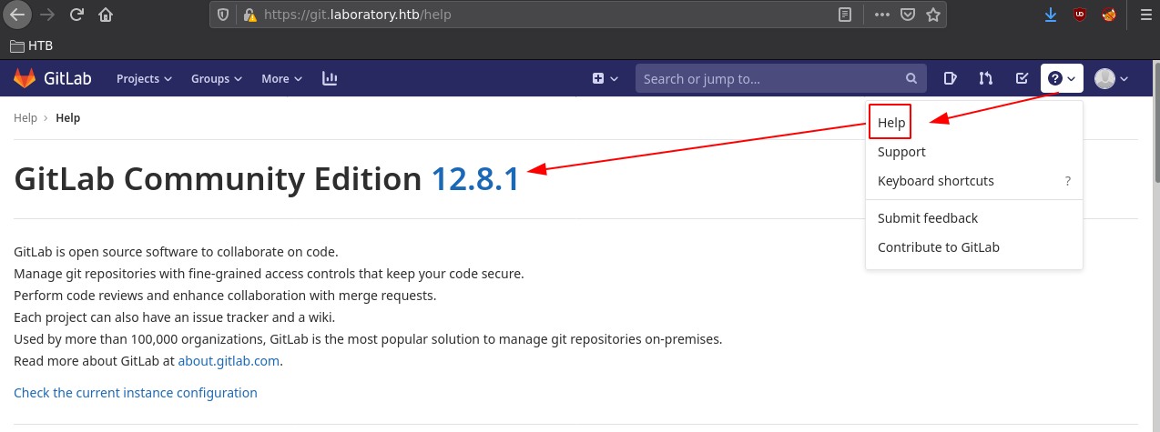The height and width of the screenshot is (432, 1160).
Task: Toggle reader view in the address bar
Action: 846,15
